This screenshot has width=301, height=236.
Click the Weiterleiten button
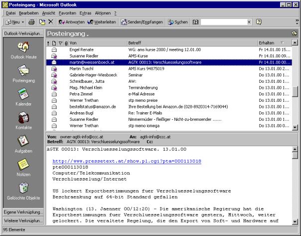click(x=102, y=22)
